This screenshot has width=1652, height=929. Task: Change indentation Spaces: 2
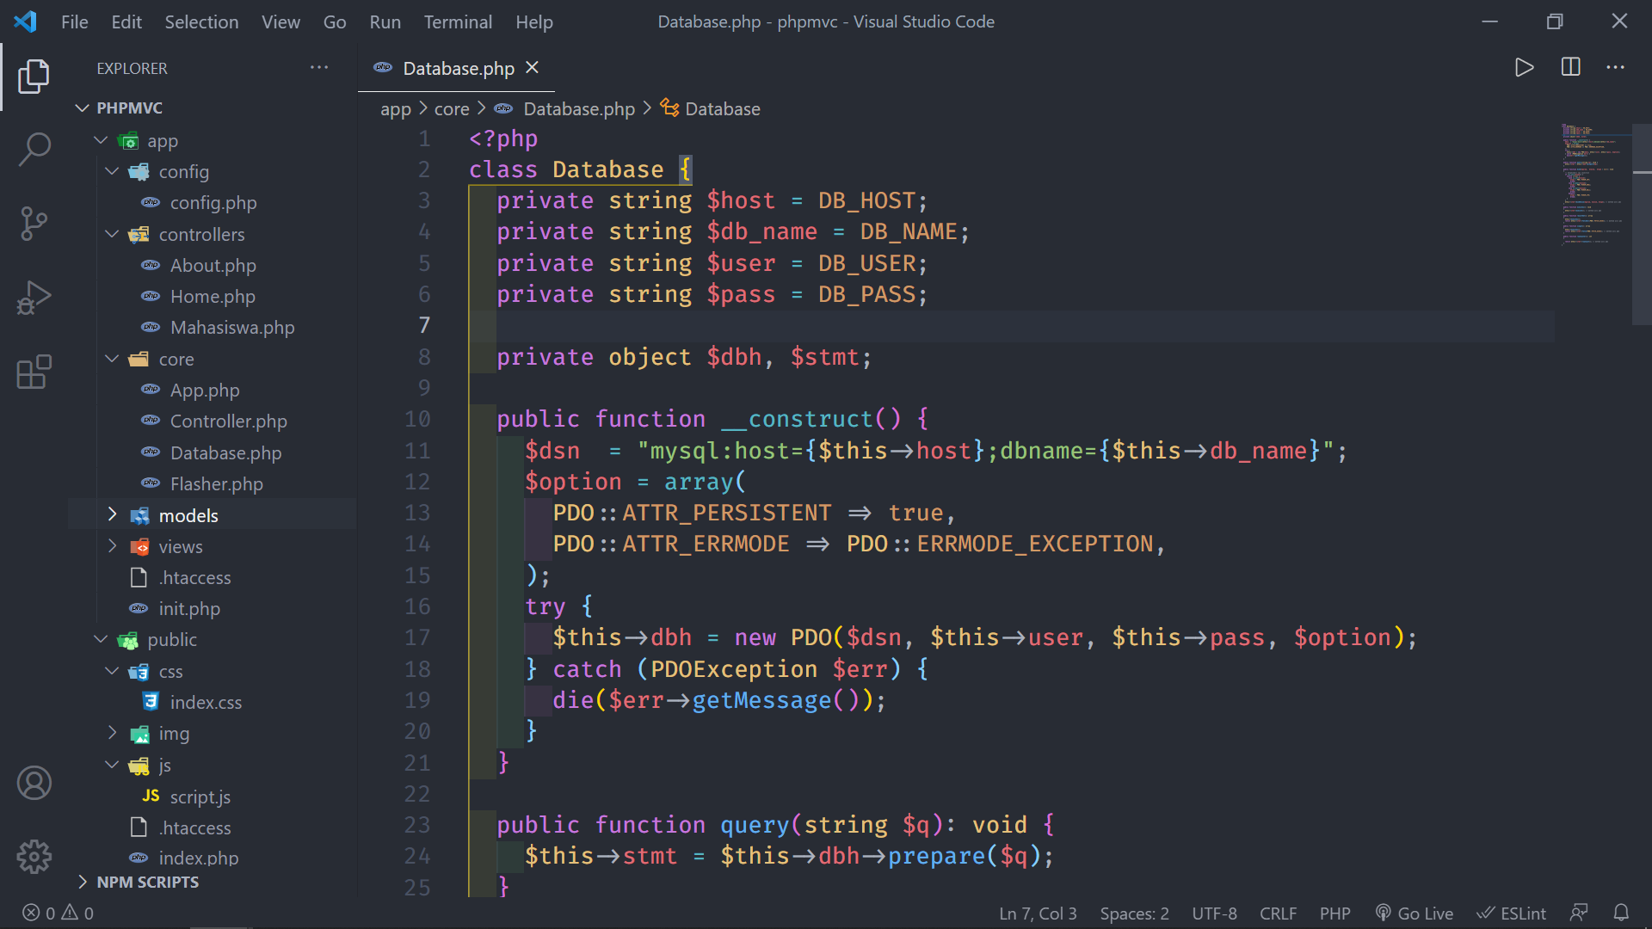click(x=1134, y=913)
